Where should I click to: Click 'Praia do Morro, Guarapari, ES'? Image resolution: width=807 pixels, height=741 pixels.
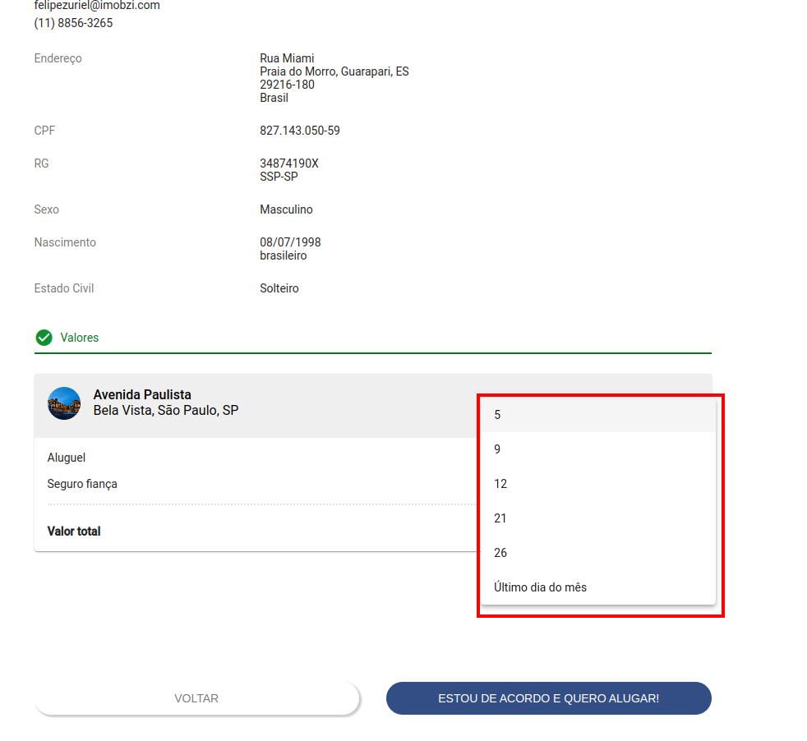pos(334,71)
